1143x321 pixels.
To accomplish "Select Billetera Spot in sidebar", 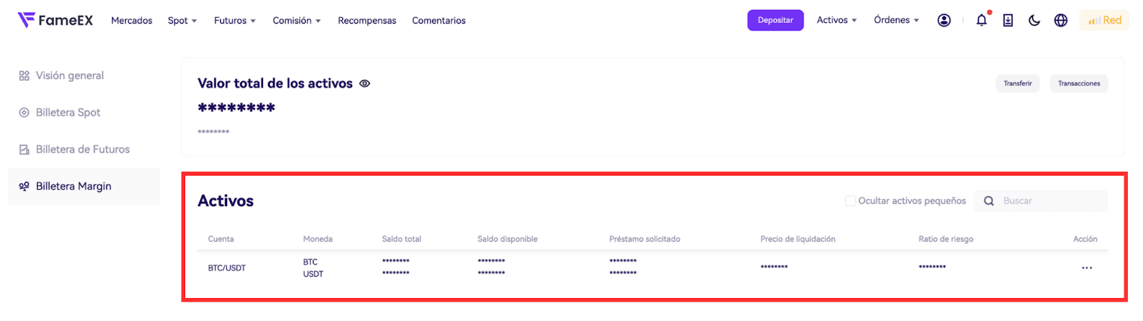I will click(x=68, y=113).
